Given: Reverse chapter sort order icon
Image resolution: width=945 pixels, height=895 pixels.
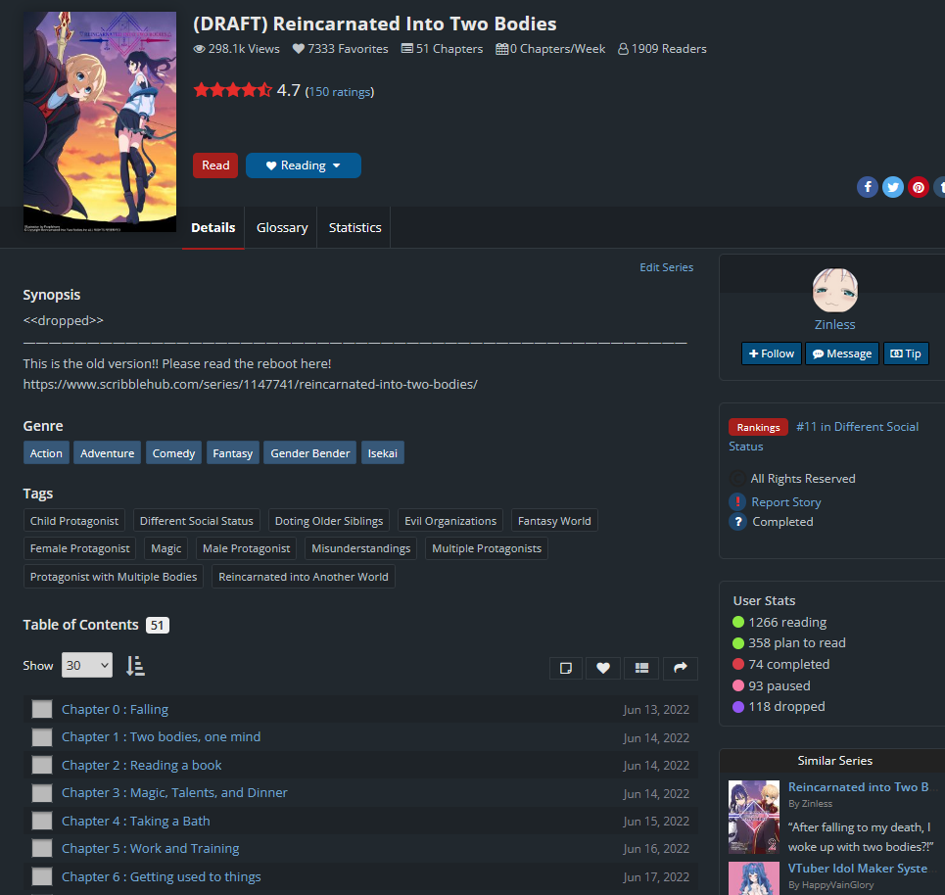Looking at the screenshot, I should [135, 666].
